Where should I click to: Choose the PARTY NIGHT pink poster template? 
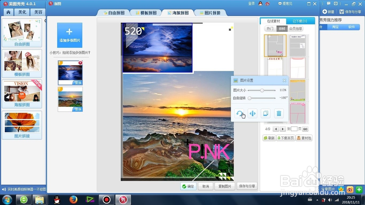[x=298, y=113]
